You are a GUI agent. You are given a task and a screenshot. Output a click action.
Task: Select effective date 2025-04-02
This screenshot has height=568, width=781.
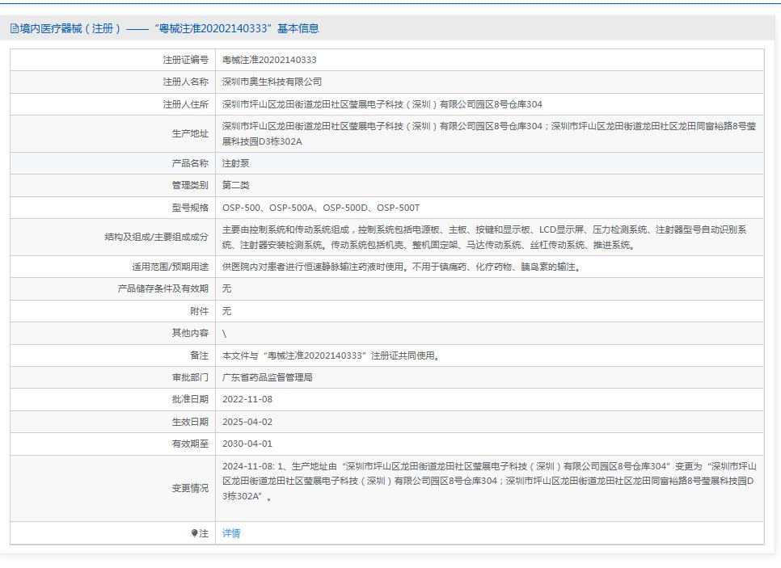click(247, 422)
